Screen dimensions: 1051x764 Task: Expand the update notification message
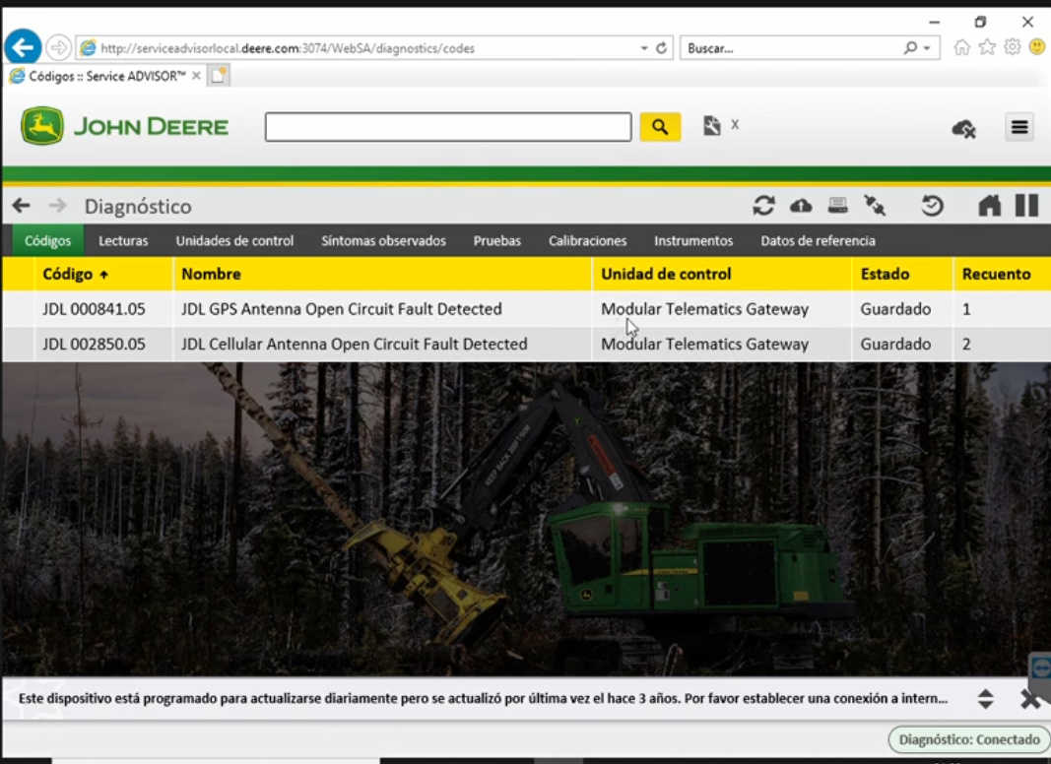985,698
